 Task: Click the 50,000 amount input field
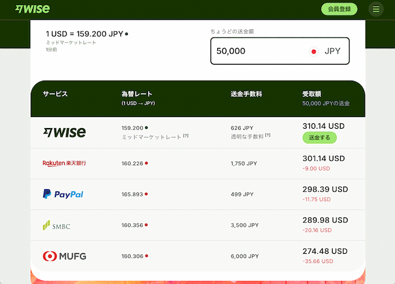tap(280, 51)
